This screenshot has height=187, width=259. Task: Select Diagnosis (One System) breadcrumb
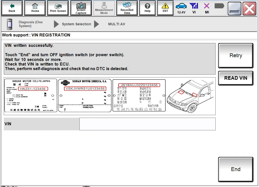[x=31, y=24]
